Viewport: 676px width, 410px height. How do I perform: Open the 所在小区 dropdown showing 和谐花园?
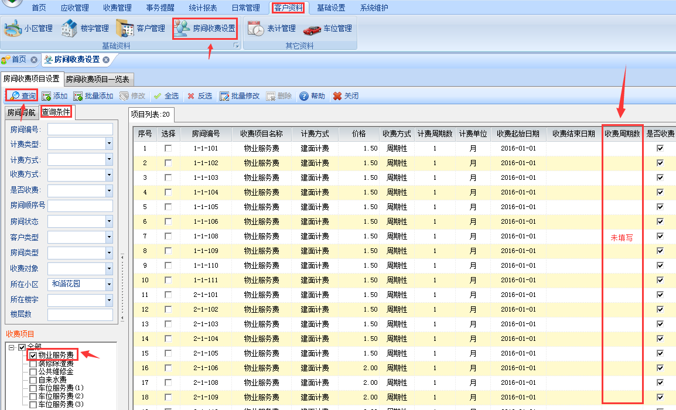(x=109, y=284)
